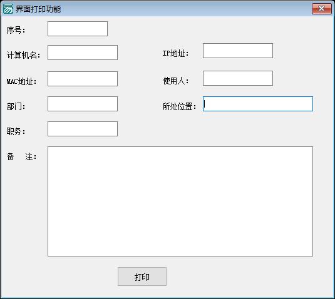Select the 所处位置 input field
Image resolution: width=335 pixels, height=299 pixels.
click(258, 104)
